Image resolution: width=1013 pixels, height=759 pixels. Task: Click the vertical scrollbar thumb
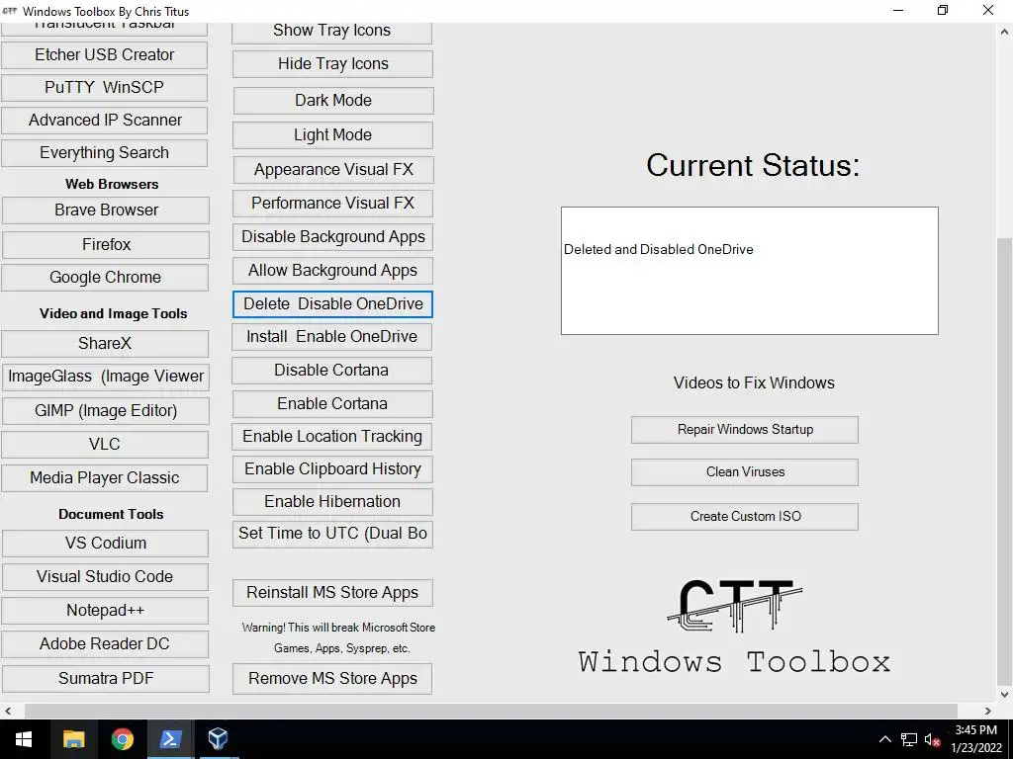1005,462
